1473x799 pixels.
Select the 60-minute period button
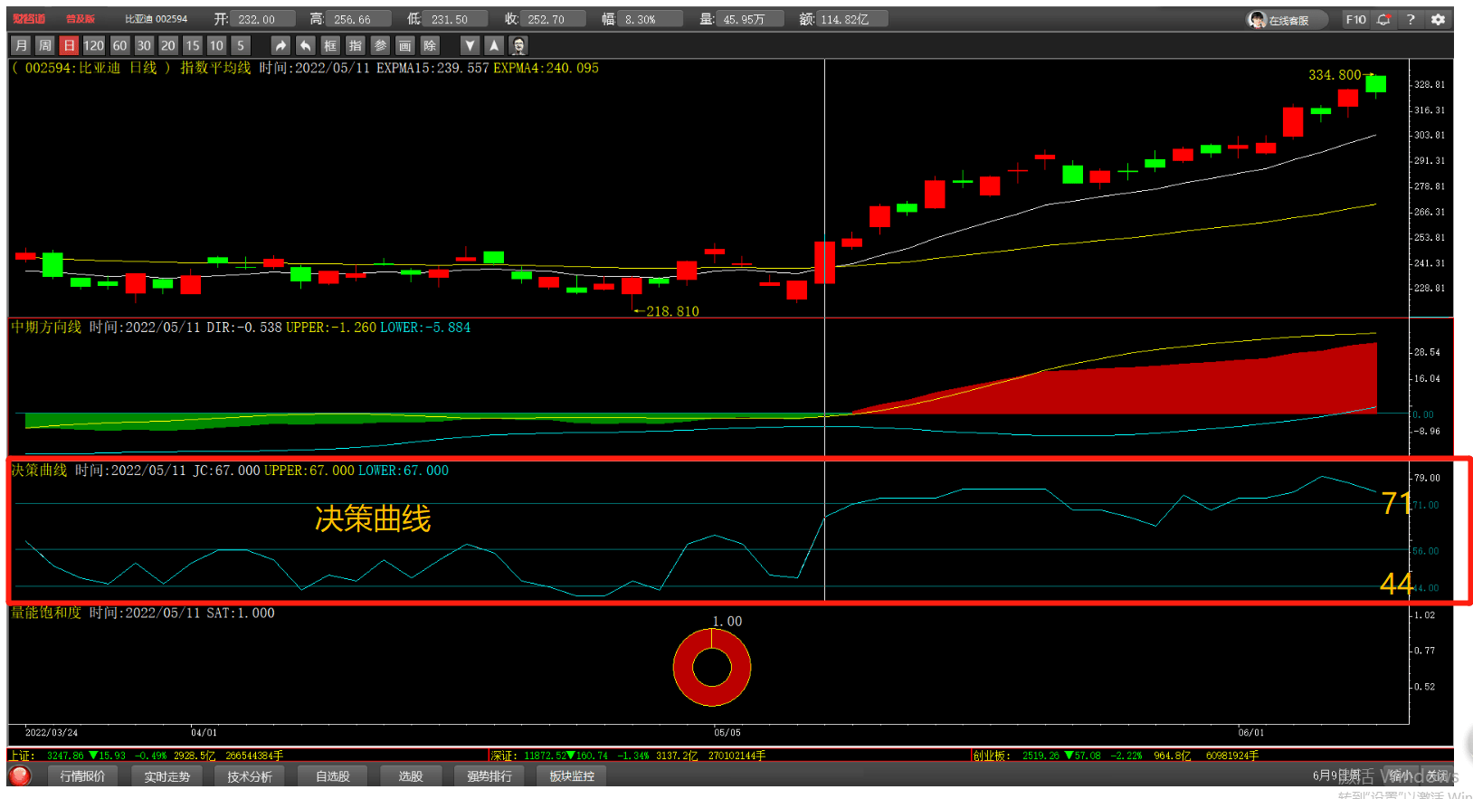[x=119, y=45]
